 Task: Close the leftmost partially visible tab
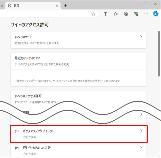click(2, 5)
